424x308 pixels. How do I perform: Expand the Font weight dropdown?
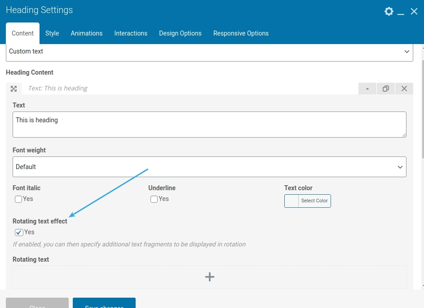209,167
